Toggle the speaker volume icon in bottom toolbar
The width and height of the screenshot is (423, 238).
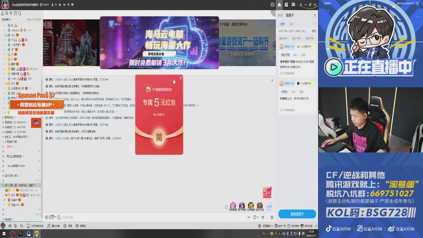coord(10,226)
